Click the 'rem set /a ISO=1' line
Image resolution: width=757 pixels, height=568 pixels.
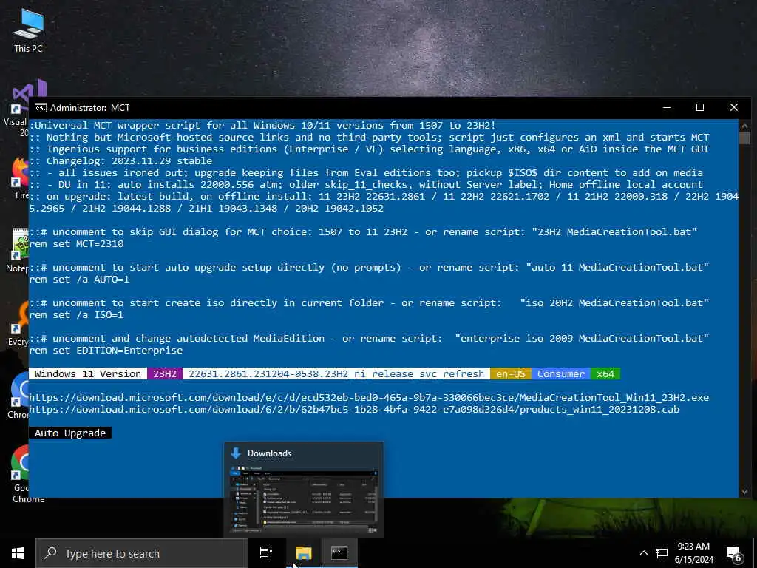point(76,315)
